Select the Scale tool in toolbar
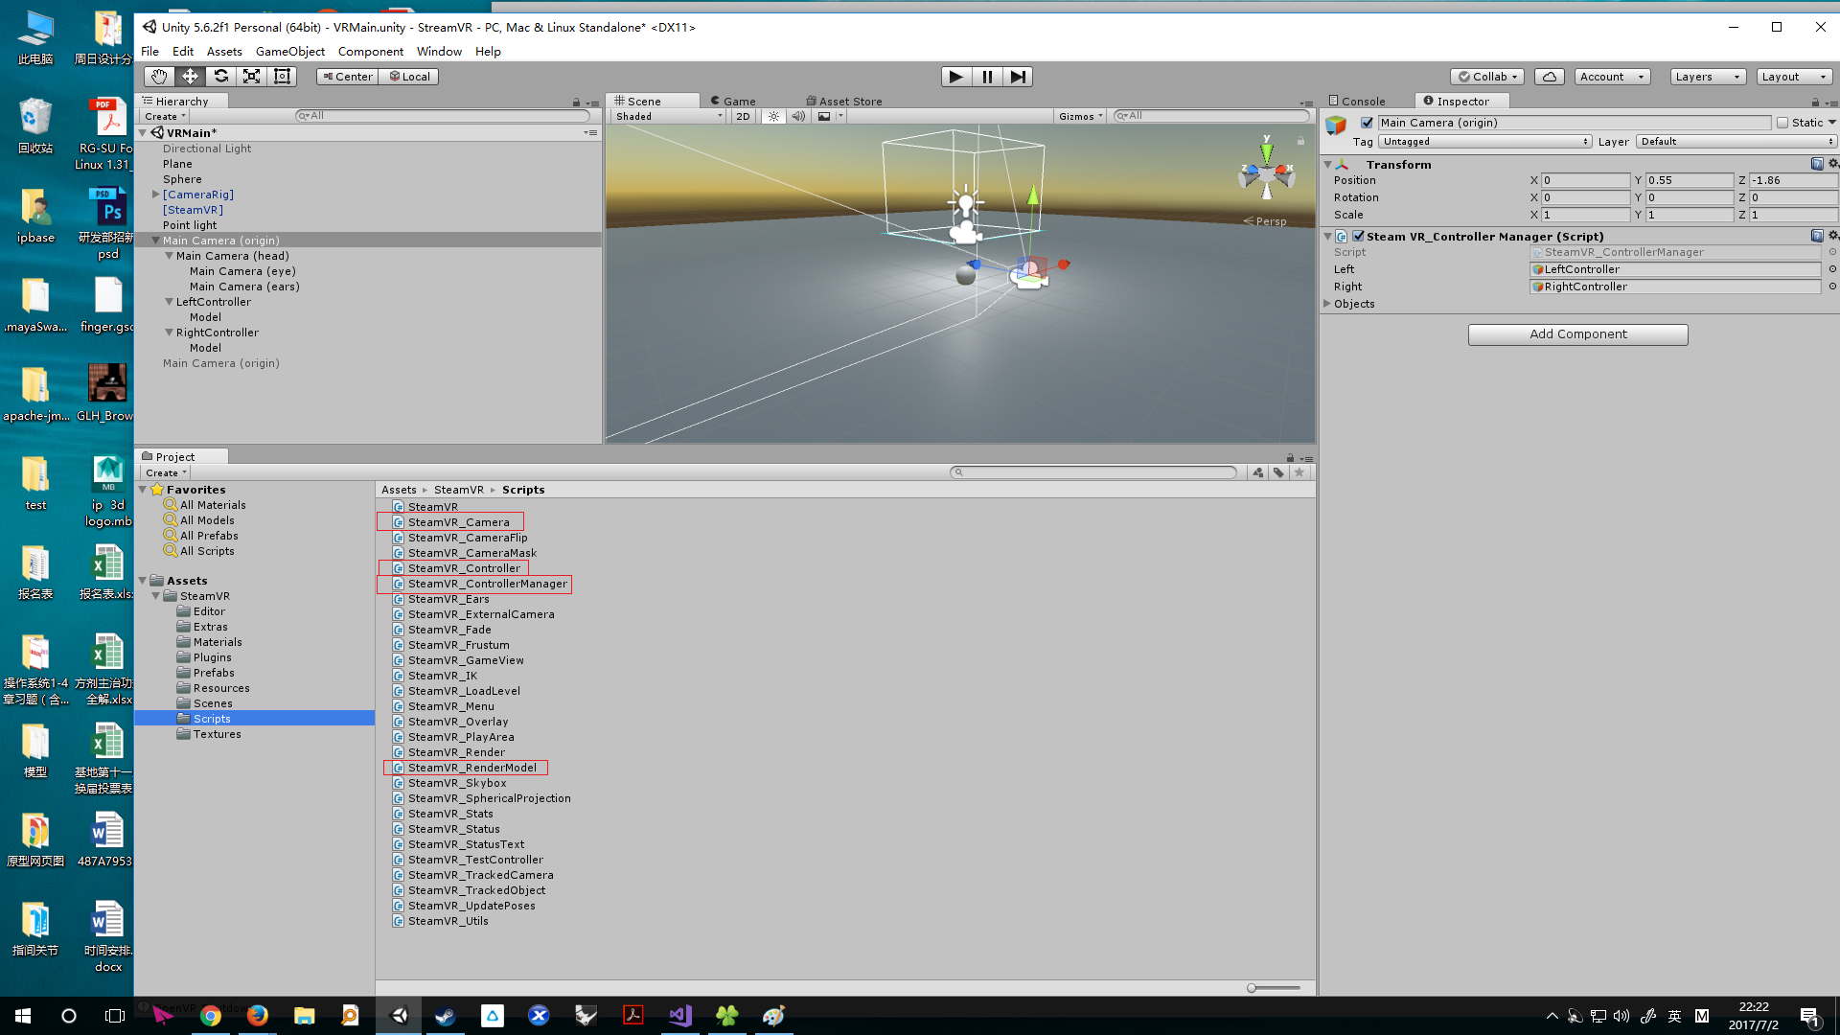Image resolution: width=1840 pixels, height=1035 pixels. 251,77
